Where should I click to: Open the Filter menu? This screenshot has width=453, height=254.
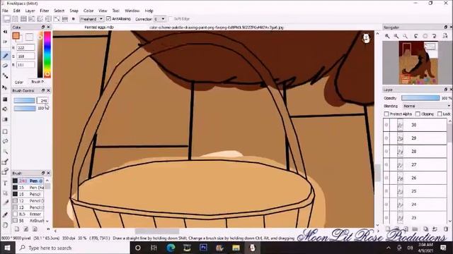point(44,11)
